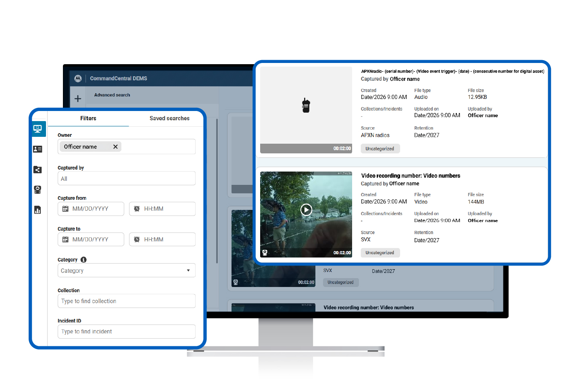Click the Incident ID search field
The width and height of the screenshot is (580, 379).
pos(127,331)
